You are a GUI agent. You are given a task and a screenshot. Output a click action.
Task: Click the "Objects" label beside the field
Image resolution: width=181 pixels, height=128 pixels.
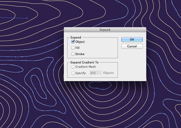click(109, 73)
